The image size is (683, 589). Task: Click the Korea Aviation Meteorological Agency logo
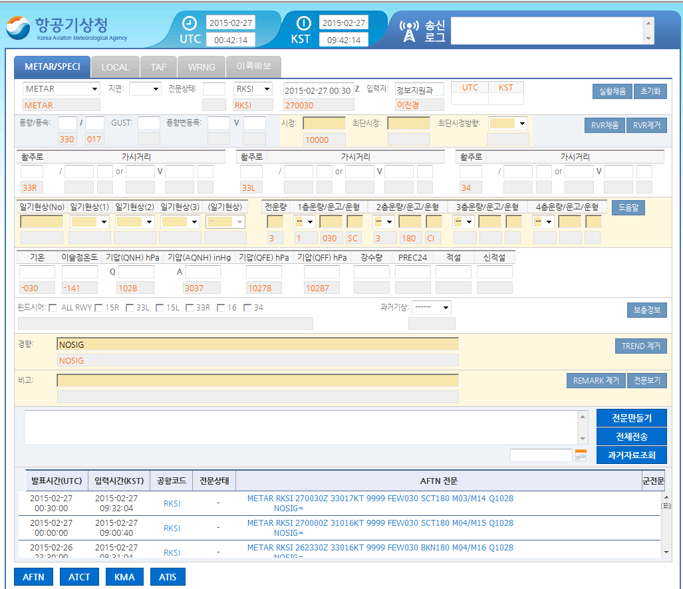[67, 29]
